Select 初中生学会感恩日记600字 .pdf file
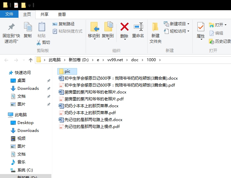 point(117,85)
